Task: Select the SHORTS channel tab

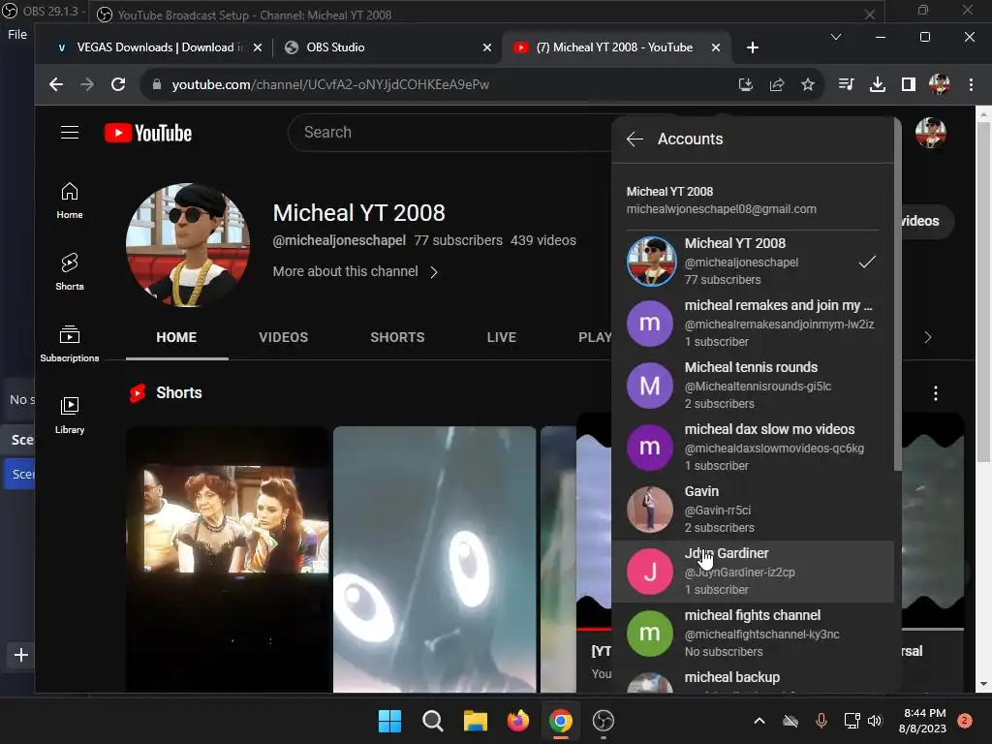Action: click(x=397, y=337)
